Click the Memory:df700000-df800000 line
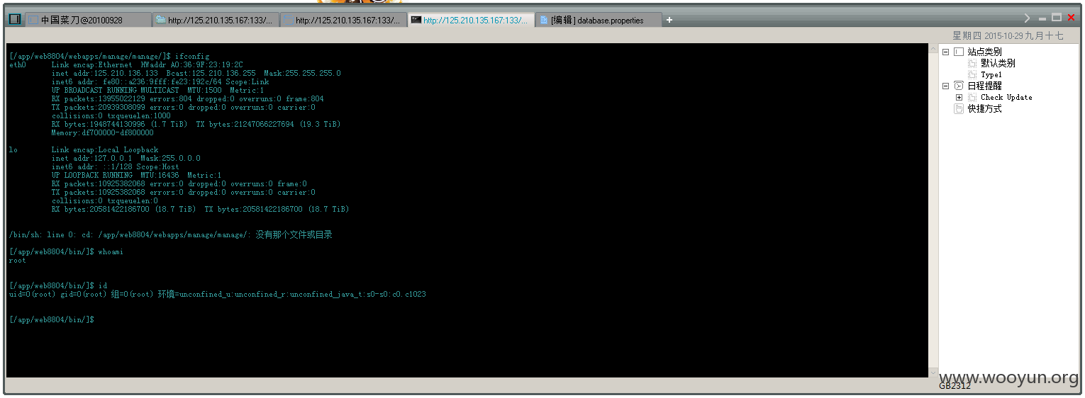Image resolution: width=1085 pixels, height=398 pixels. tap(102, 132)
